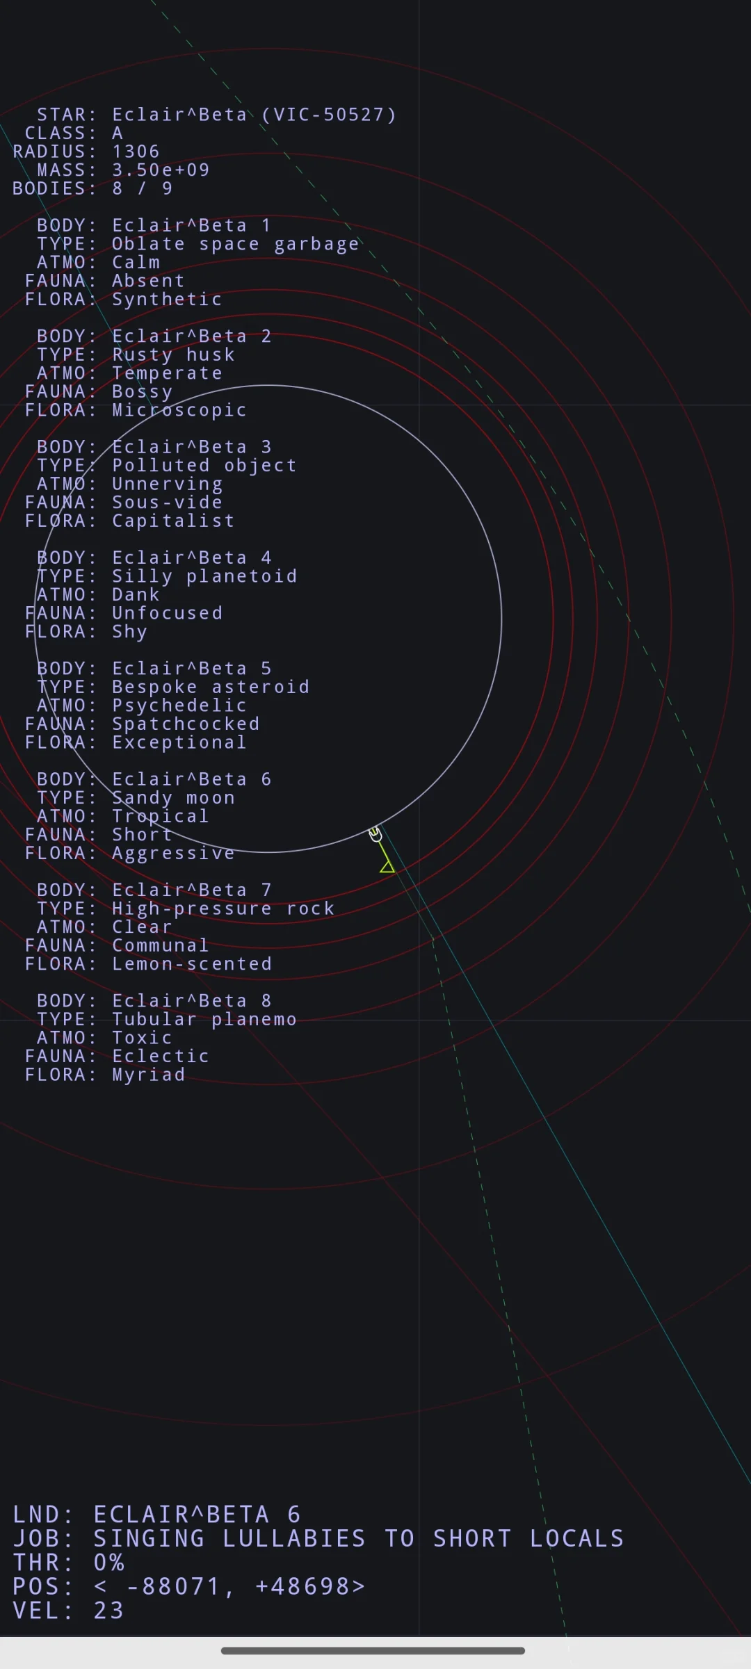Click the atmosphere value Tropical
This screenshot has height=1669, width=751.
(x=161, y=816)
